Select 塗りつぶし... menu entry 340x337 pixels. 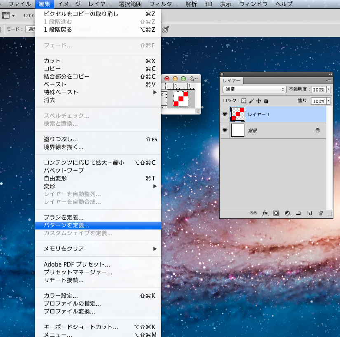(61, 139)
